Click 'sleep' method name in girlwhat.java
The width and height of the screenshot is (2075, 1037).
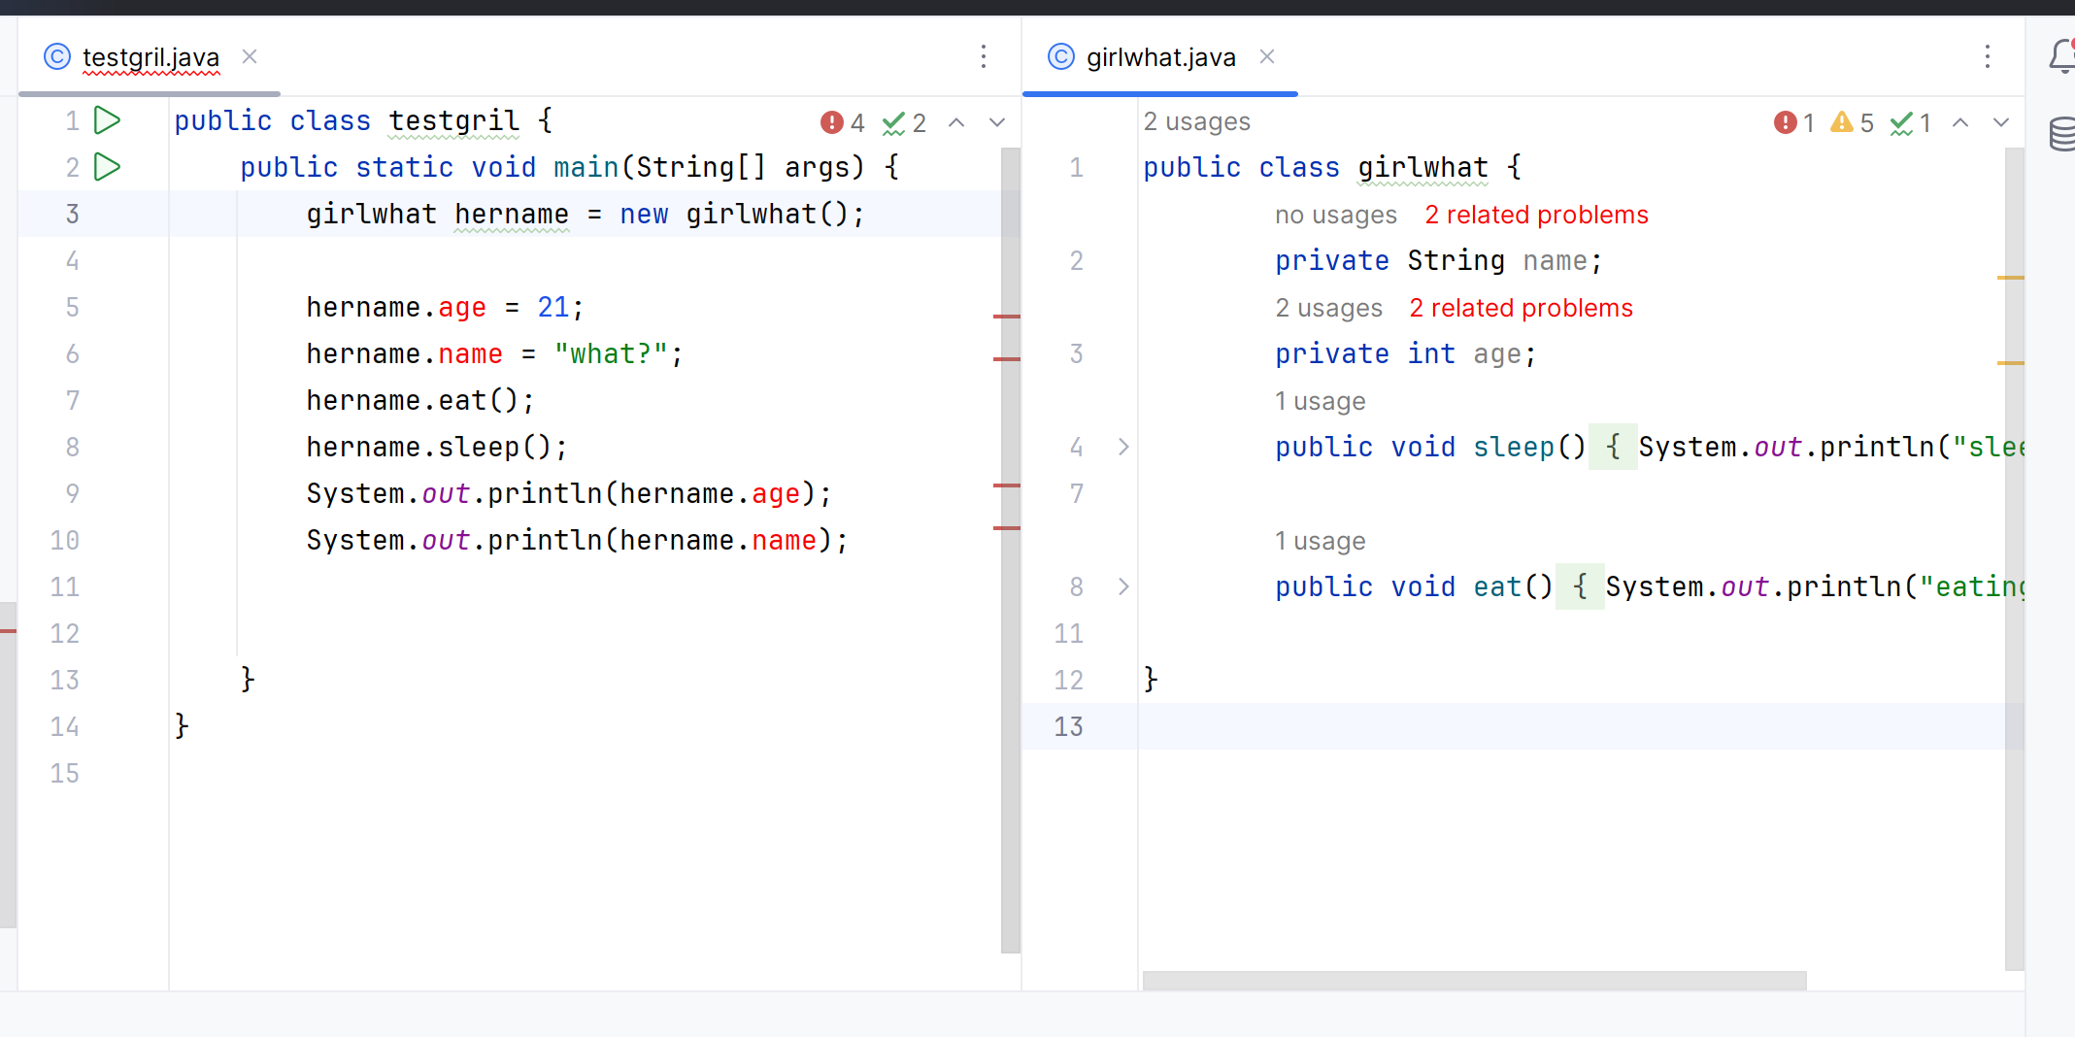[1514, 448]
